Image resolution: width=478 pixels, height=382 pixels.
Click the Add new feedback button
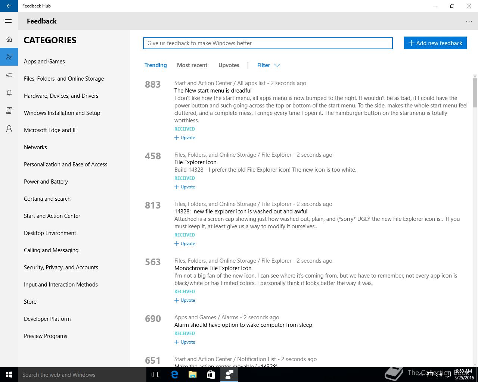[x=435, y=43]
